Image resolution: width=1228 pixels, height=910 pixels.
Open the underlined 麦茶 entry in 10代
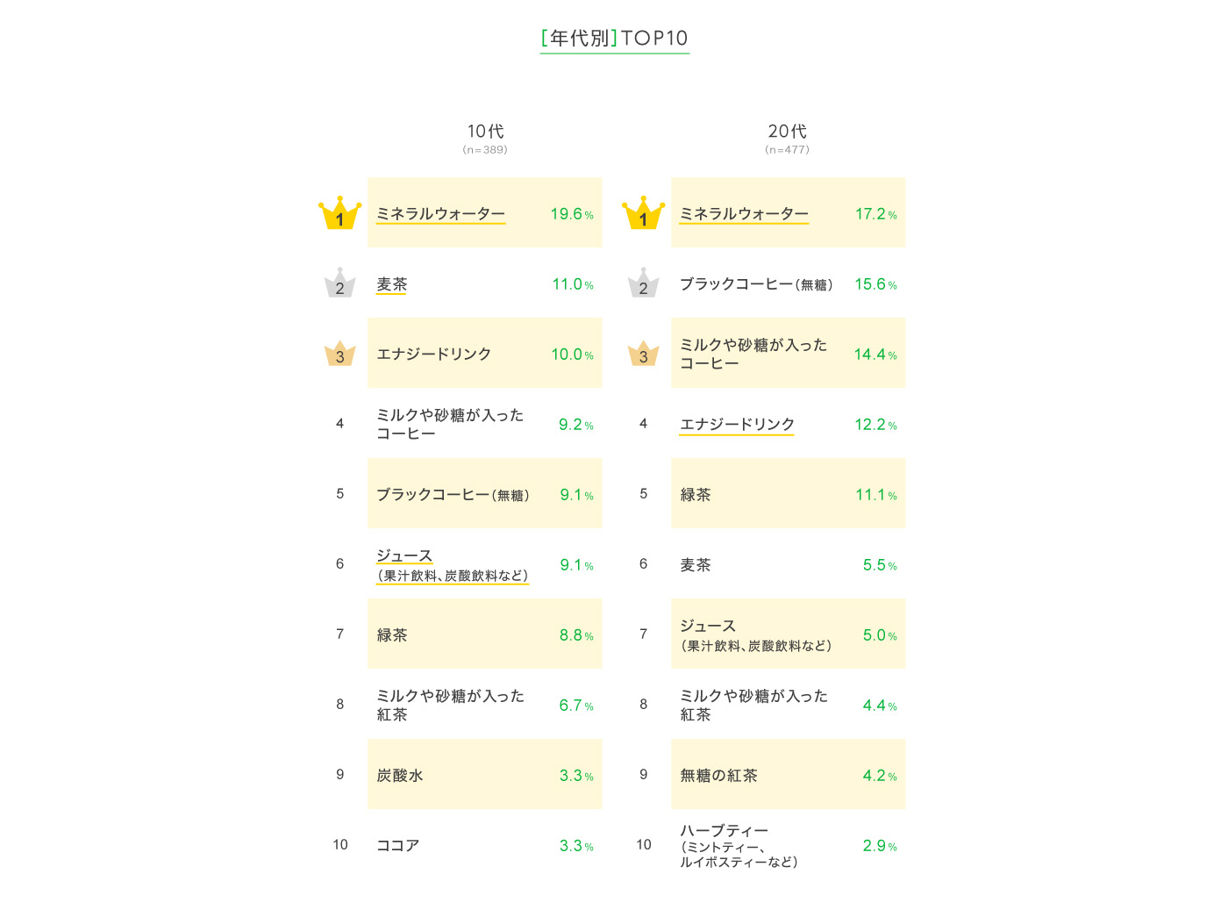[392, 284]
